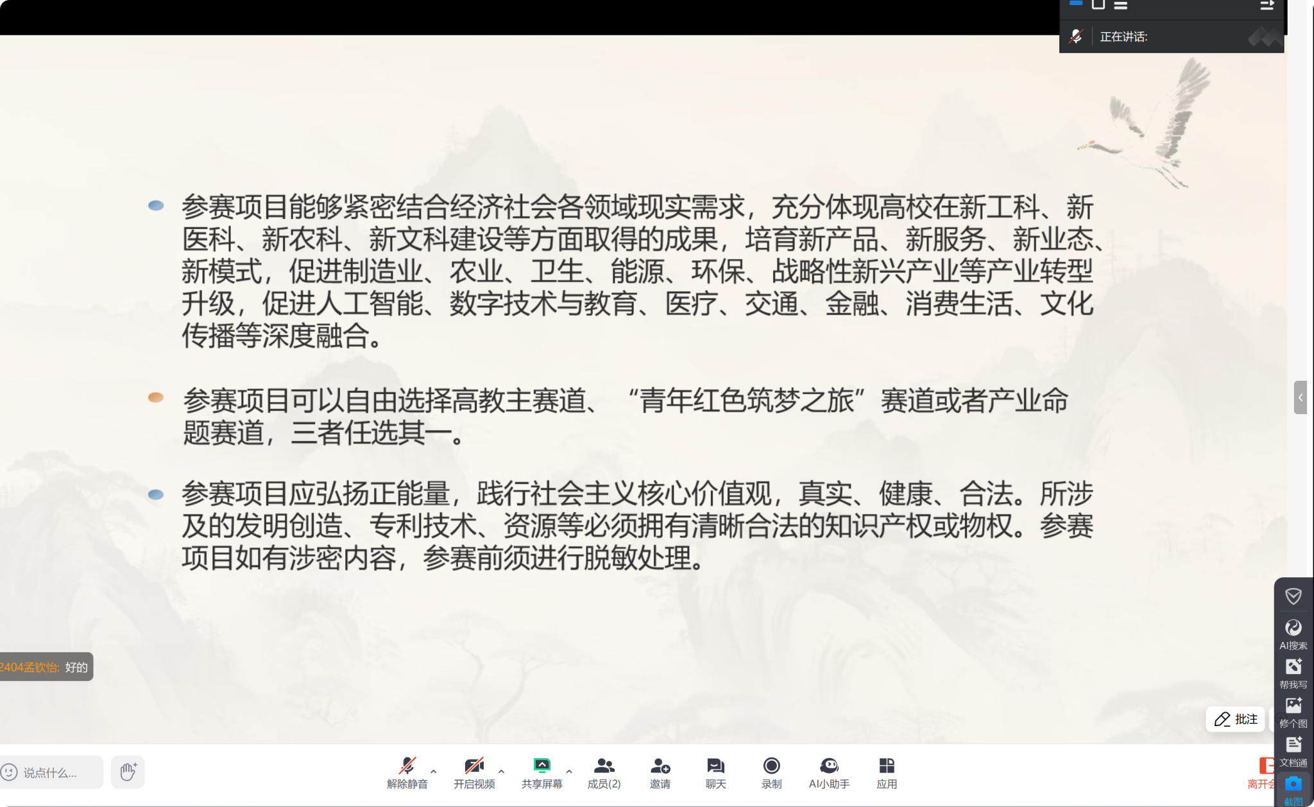Screen dimensions: 1314x807
Task: Expand the collapsed right side panel arrow
Action: coord(1301,397)
